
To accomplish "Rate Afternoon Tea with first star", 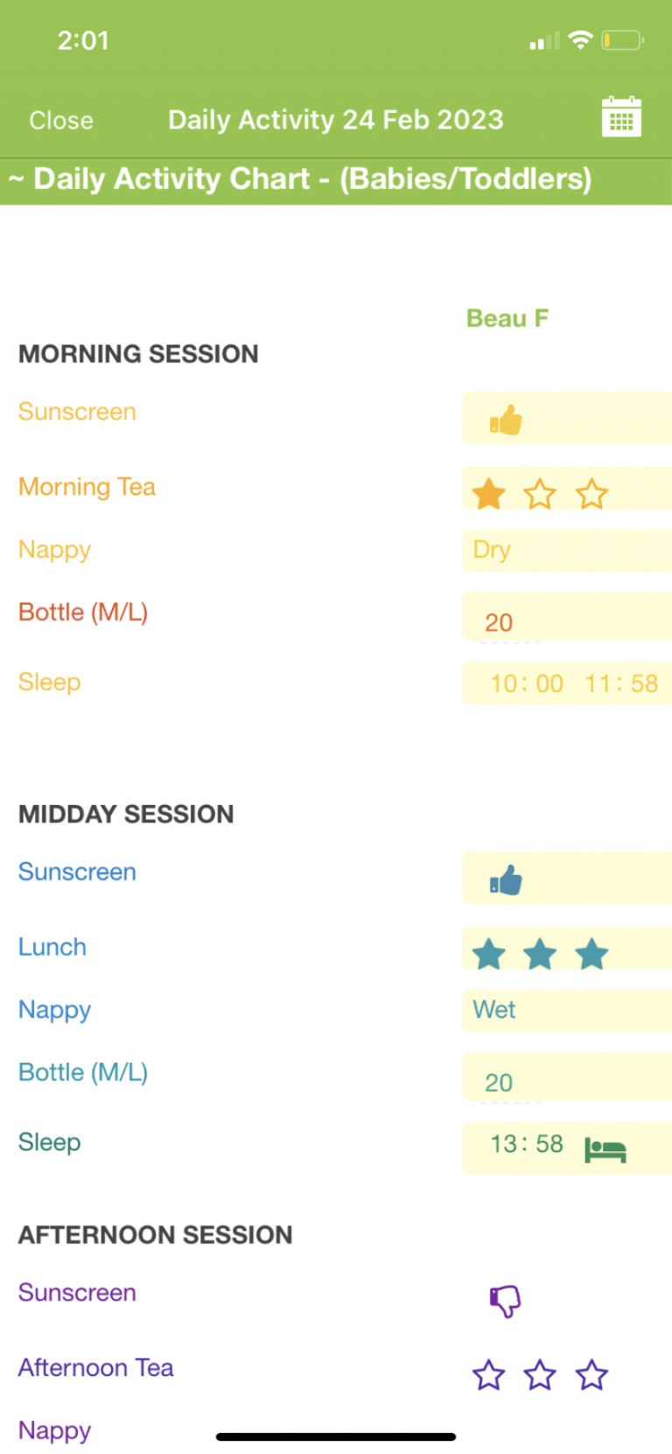I will click(x=489, y=1375).
